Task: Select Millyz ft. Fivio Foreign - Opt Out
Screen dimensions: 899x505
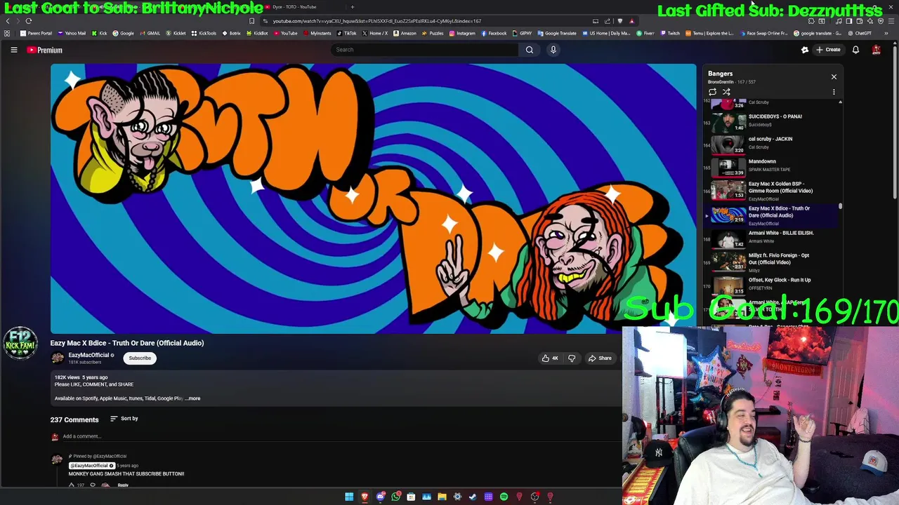Action: (773, 262)
